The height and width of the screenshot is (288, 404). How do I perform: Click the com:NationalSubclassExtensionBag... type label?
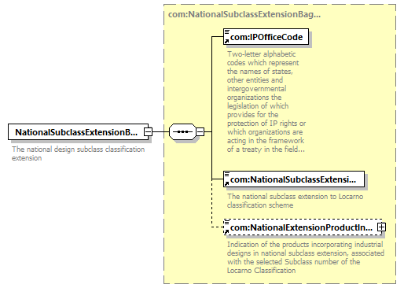pyautogui.click(x=244, y=14)
